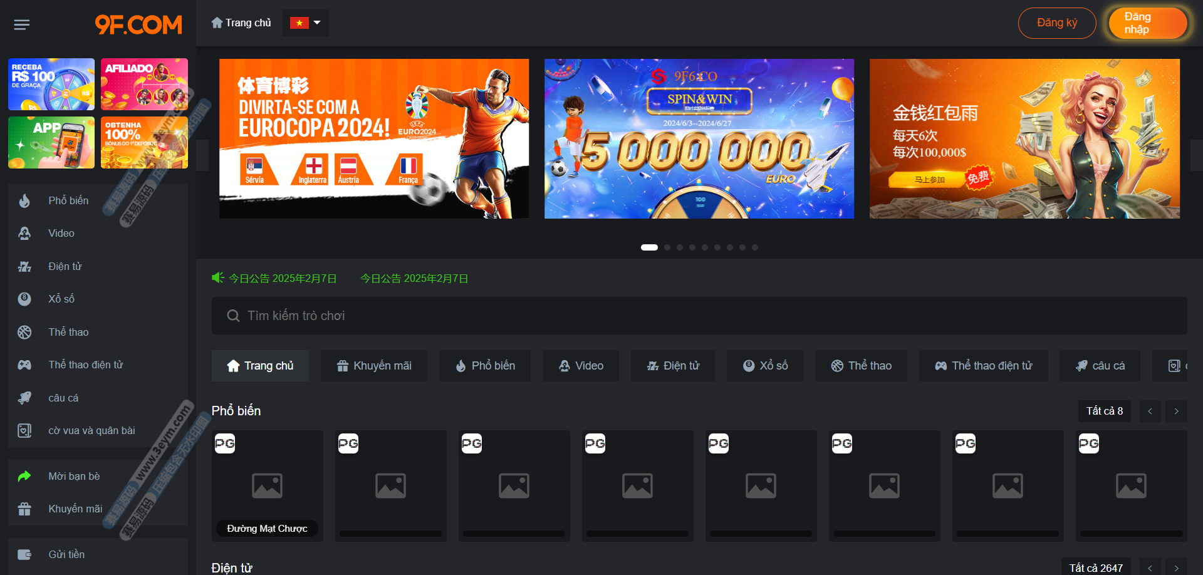Screen dimensions: 1203x575
Task: View all popular games via Tất cả 8
Action: click(x=1104, y=411)
